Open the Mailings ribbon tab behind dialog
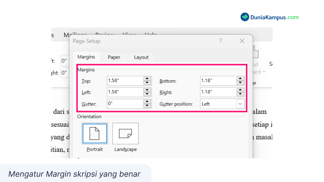Screen dimensions: 324x182 coord(75,35)
